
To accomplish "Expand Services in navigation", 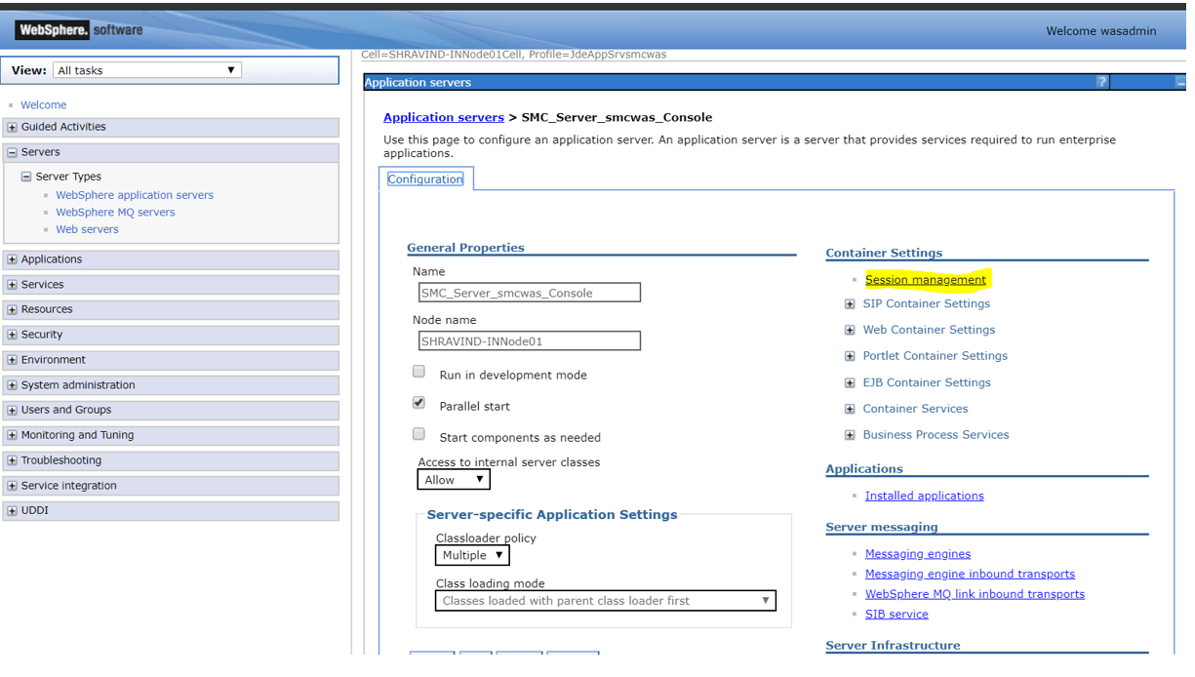I will 12,285.
